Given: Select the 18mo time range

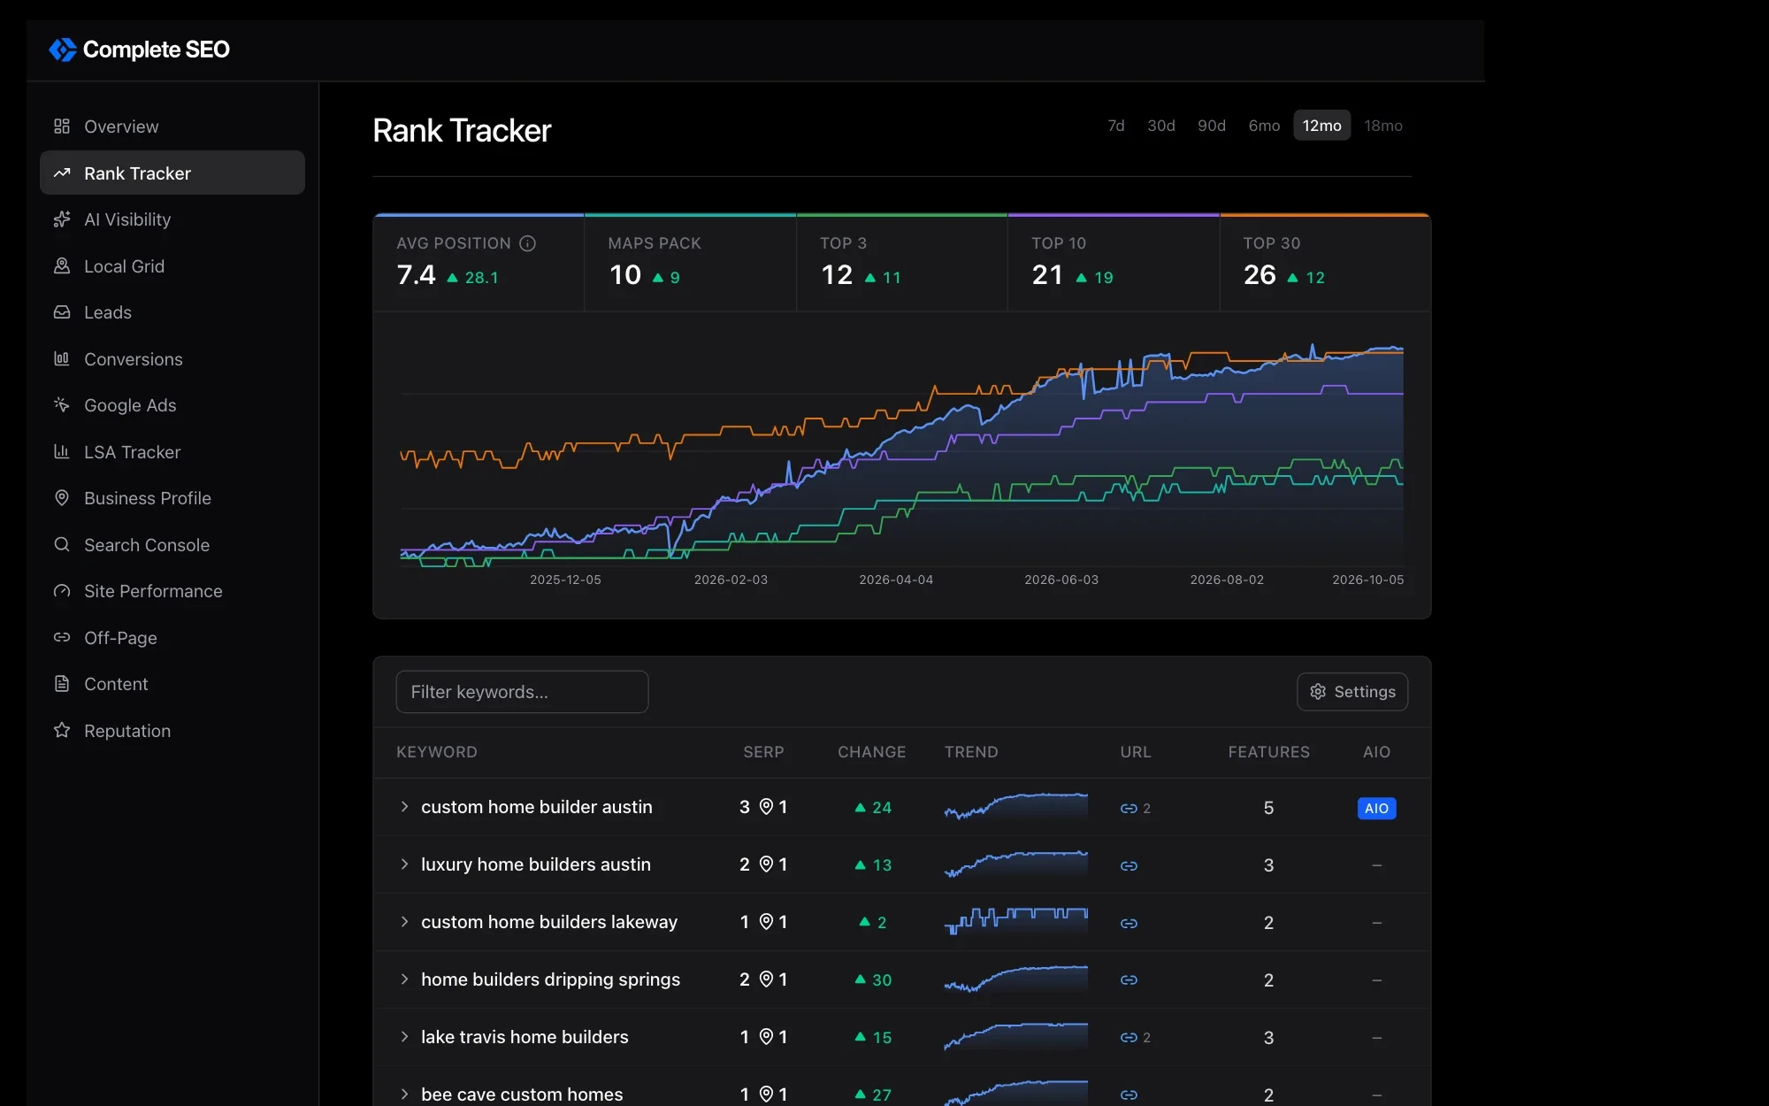Looking at the screenshot, I should tap(1383, 126).
